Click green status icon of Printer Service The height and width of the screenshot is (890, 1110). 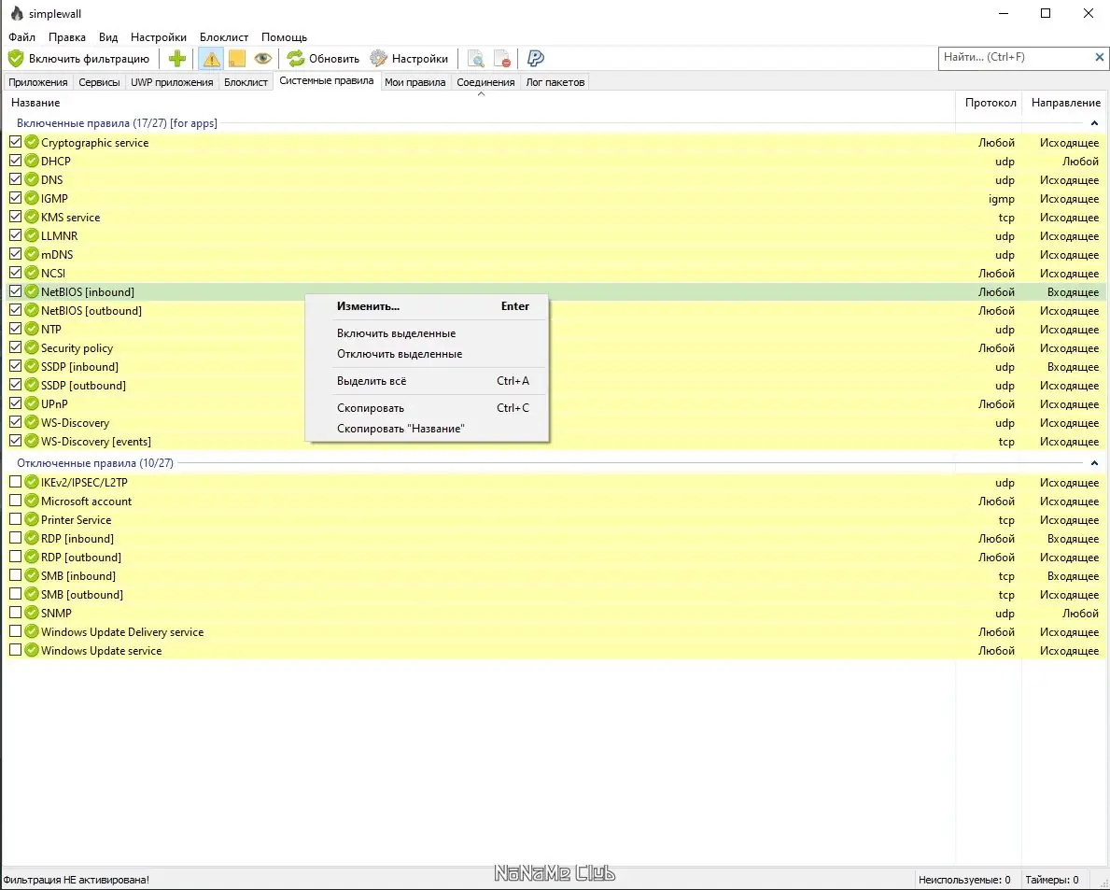tap(31, 519)
